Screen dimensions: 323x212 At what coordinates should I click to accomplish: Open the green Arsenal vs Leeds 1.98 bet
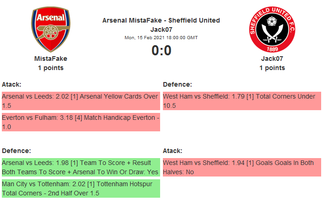(80, 167)
